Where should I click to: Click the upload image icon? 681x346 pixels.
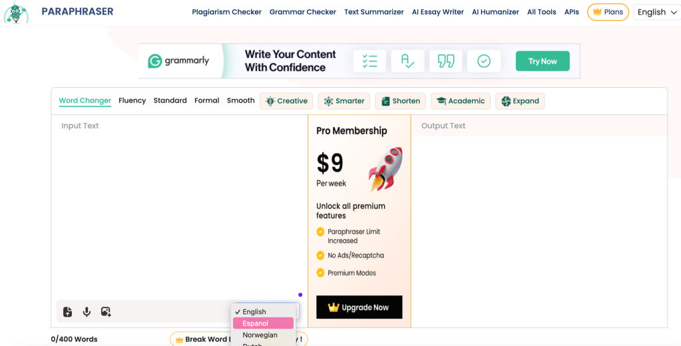[106, 311]
